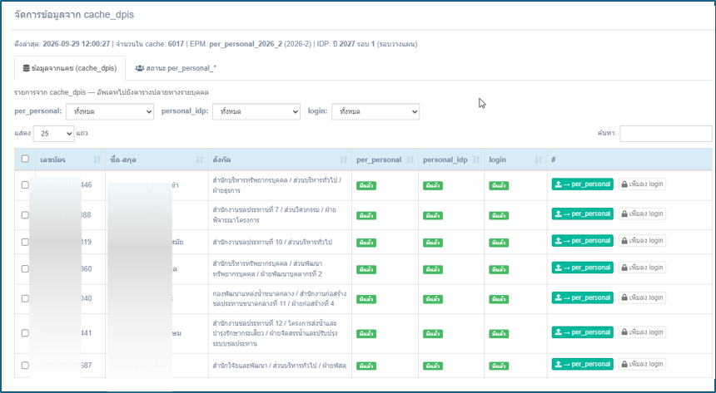Switch to สถานะ per_personal_* tab
The image size is (716, 393).
click(x=176, y=68)
